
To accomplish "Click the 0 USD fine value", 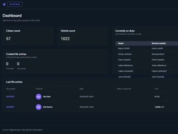I will (x=157, y=96).
